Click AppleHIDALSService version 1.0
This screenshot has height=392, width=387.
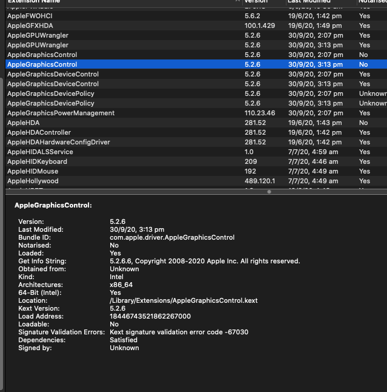point(249,152)
